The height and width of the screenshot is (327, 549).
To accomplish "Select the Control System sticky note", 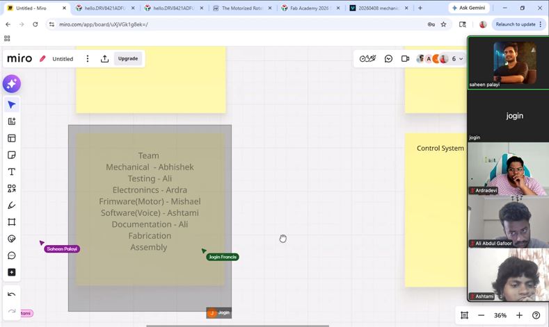I will tap(436, 210).
